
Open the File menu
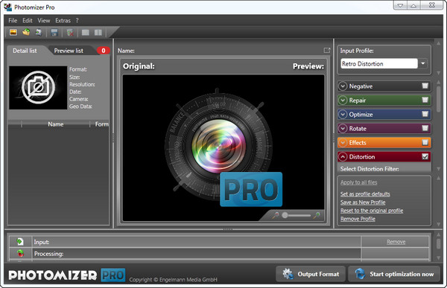click(13, 21)
